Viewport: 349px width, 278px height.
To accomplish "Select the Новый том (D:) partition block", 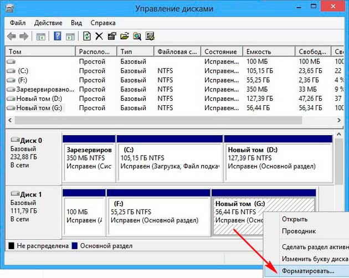I will [x=278, y=159].
